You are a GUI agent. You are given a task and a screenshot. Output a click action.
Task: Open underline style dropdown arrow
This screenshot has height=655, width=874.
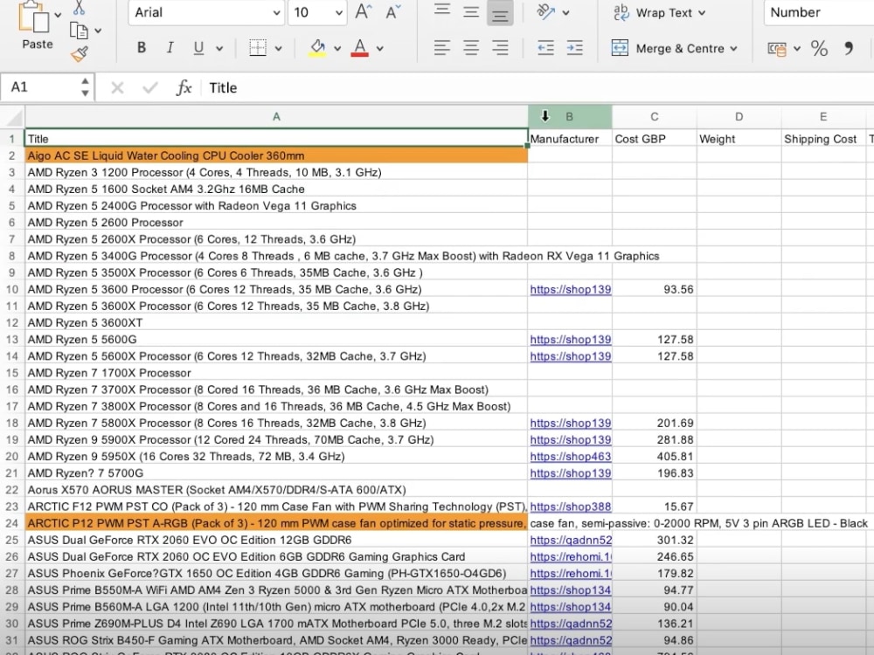[x=219, y=48]
